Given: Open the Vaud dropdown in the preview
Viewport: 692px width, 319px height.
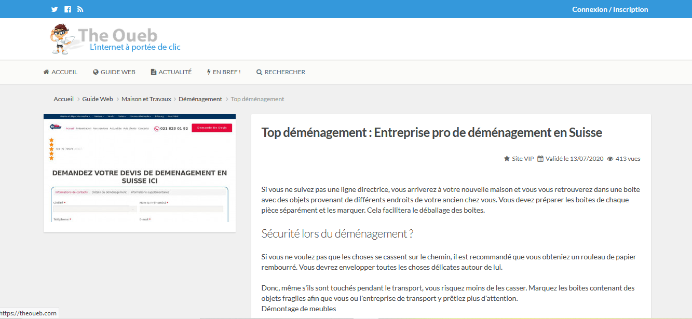Looking at the screenshot, I should point(111,116).
